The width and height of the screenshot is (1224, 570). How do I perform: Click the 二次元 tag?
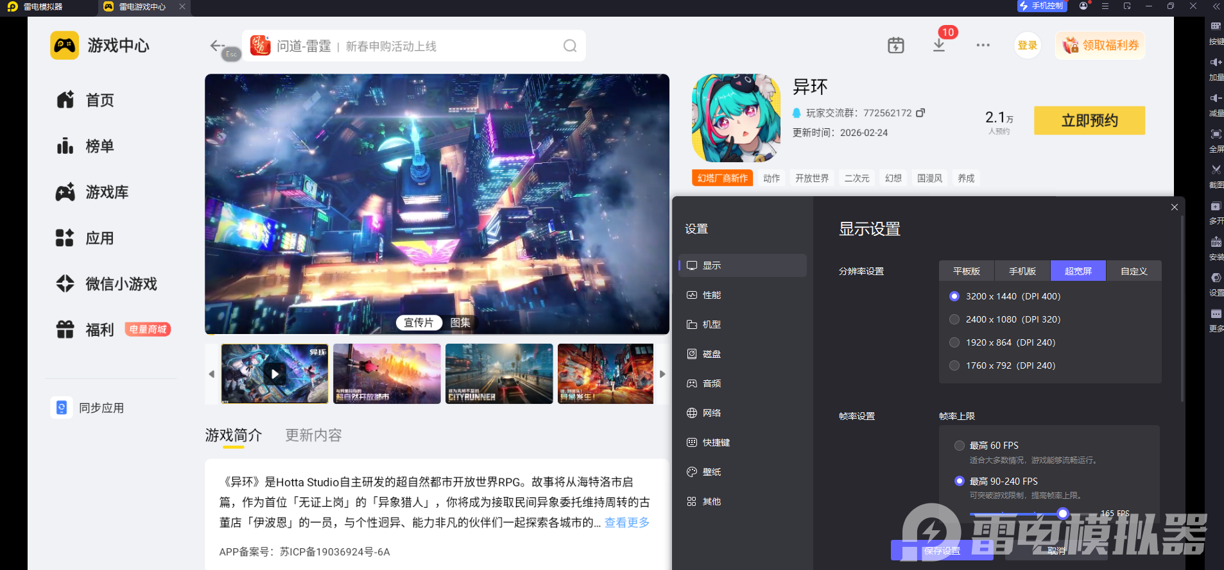coord(857,178)
